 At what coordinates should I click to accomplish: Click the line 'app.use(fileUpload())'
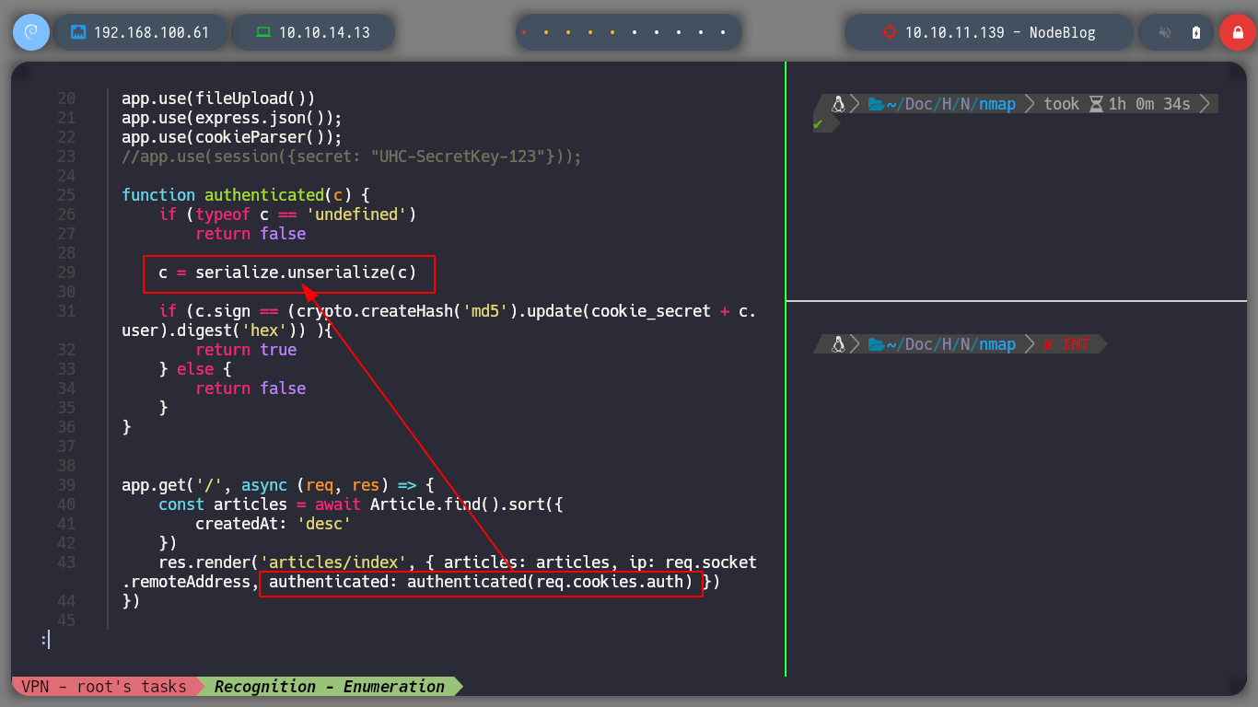218,99
